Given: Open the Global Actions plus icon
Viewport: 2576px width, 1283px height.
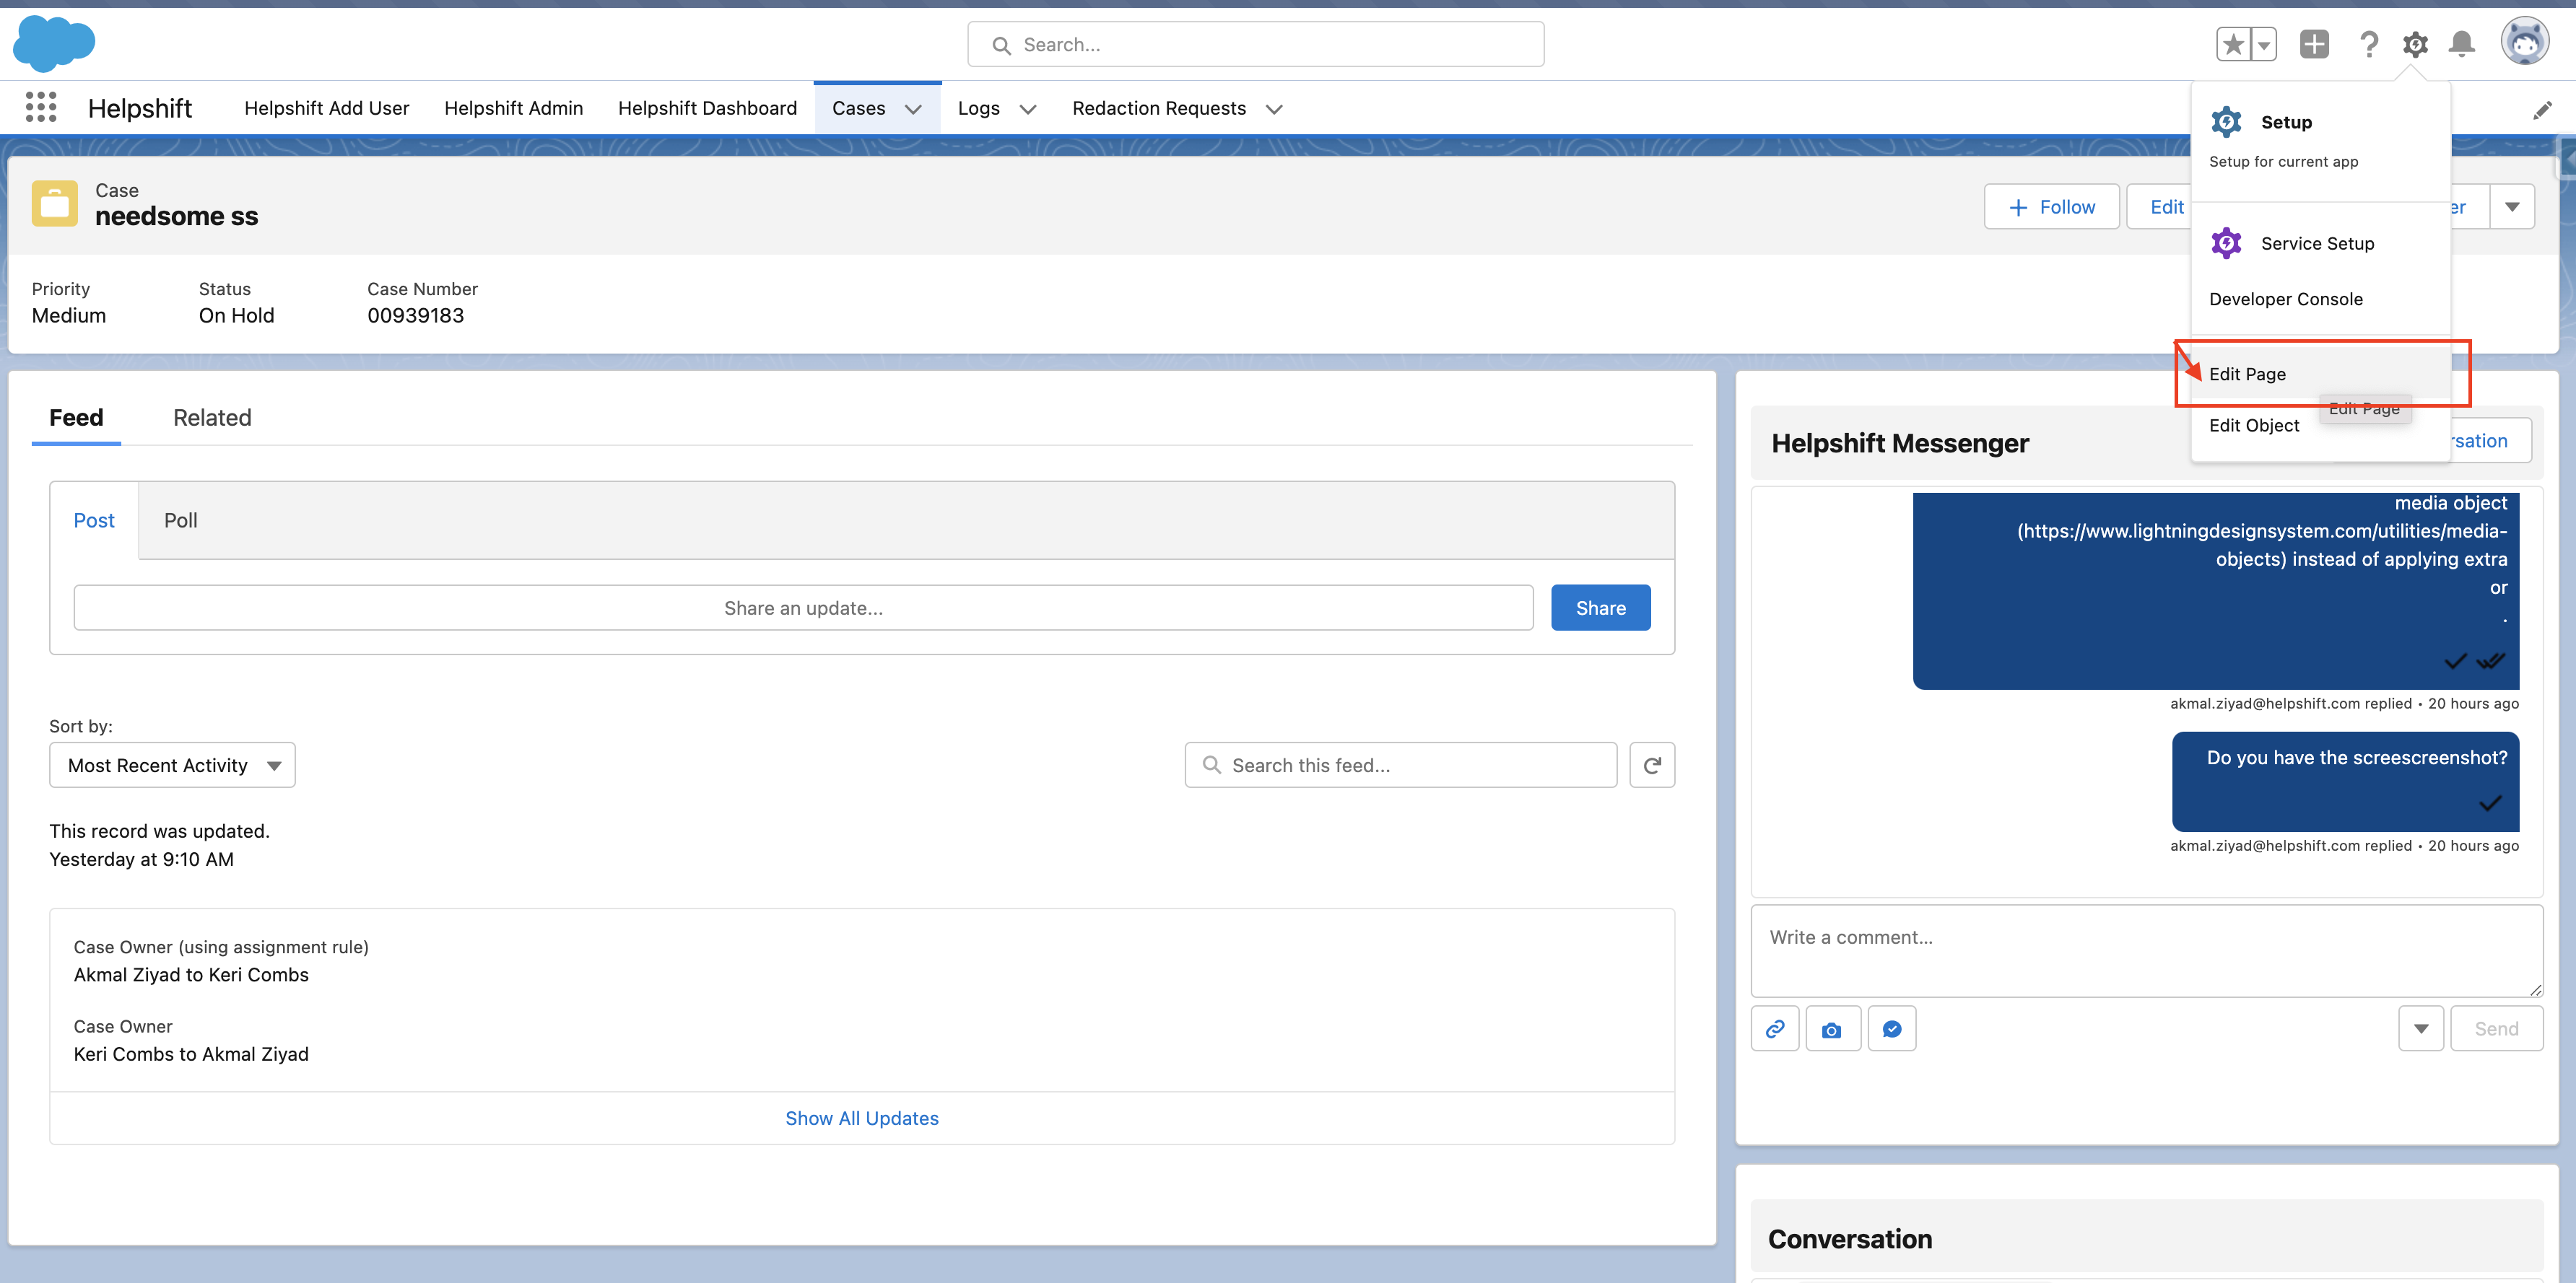Looking at the screenshot, I should click(2313, 44).
